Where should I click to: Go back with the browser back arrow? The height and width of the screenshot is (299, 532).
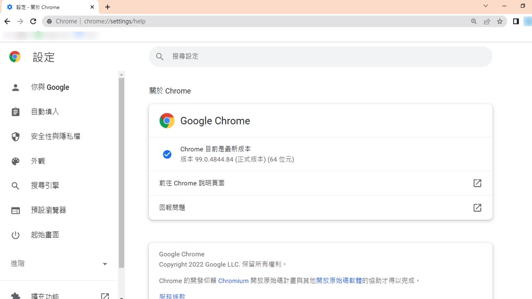(7, 21)
